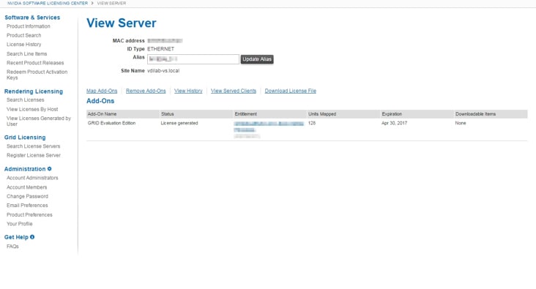Click the Expiration column header

[392, 114]
